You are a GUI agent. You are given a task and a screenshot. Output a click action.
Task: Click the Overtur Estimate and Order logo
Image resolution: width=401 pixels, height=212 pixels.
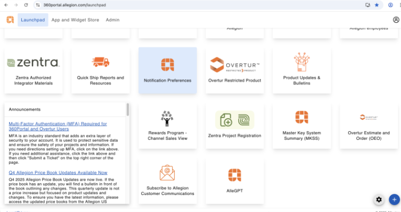[369, 117]
